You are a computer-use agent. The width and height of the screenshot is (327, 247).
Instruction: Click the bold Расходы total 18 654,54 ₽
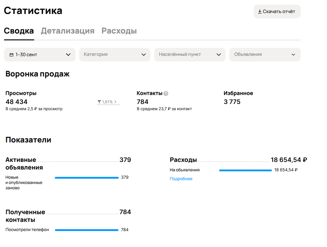pyautogui.click(x=289, y=160)
